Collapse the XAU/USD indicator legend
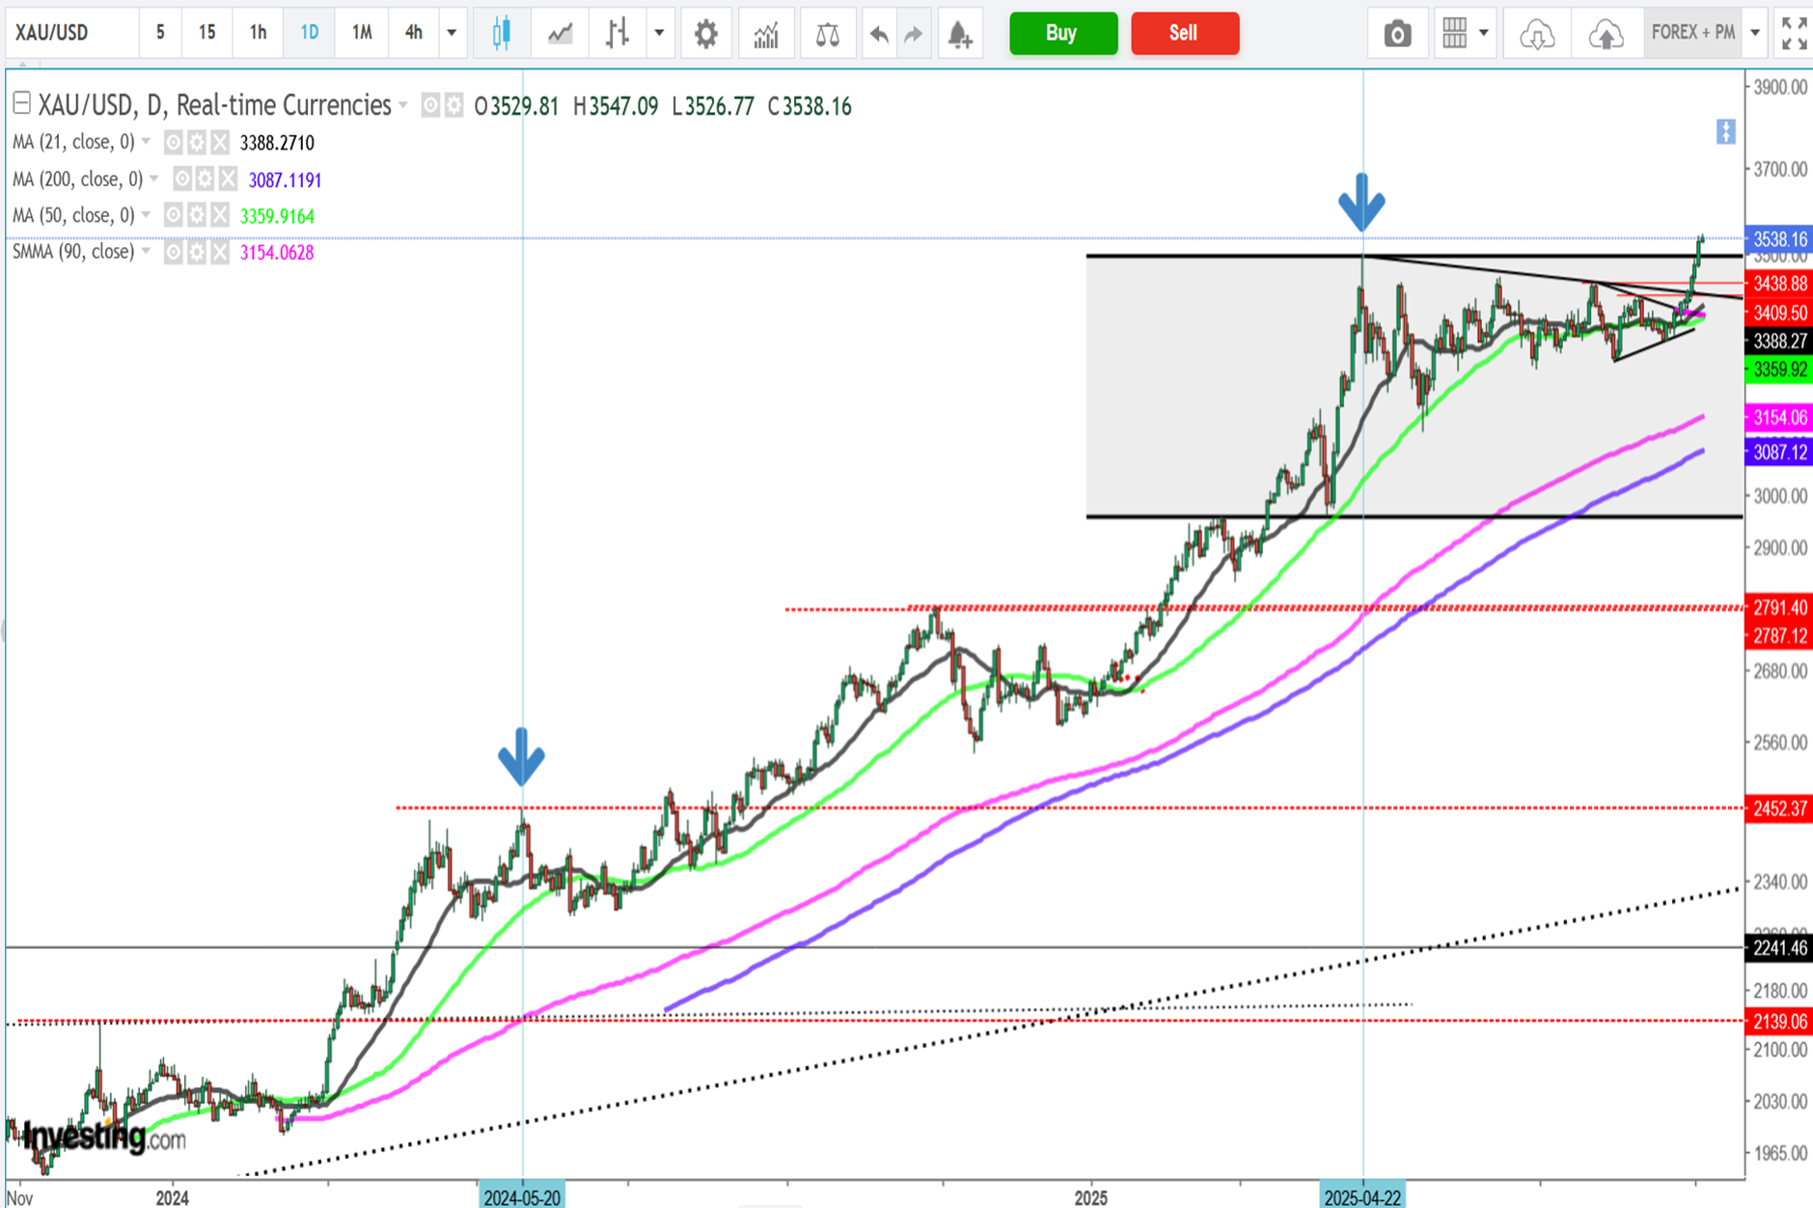 21,102
